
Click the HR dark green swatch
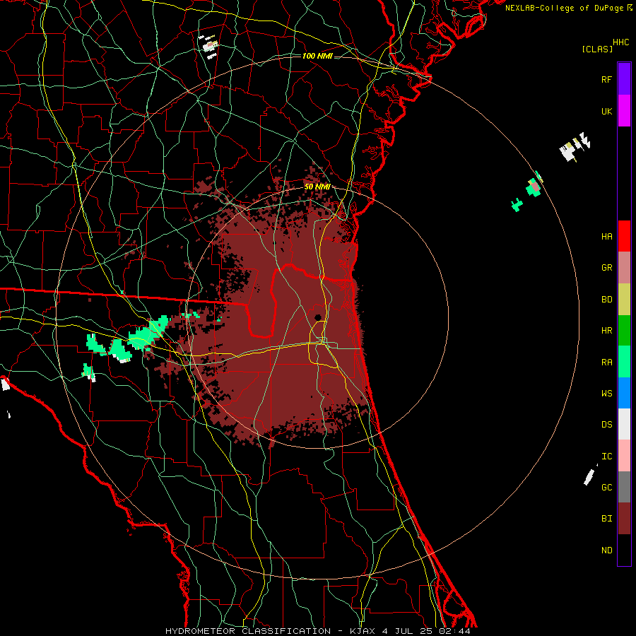pos(624,331)
